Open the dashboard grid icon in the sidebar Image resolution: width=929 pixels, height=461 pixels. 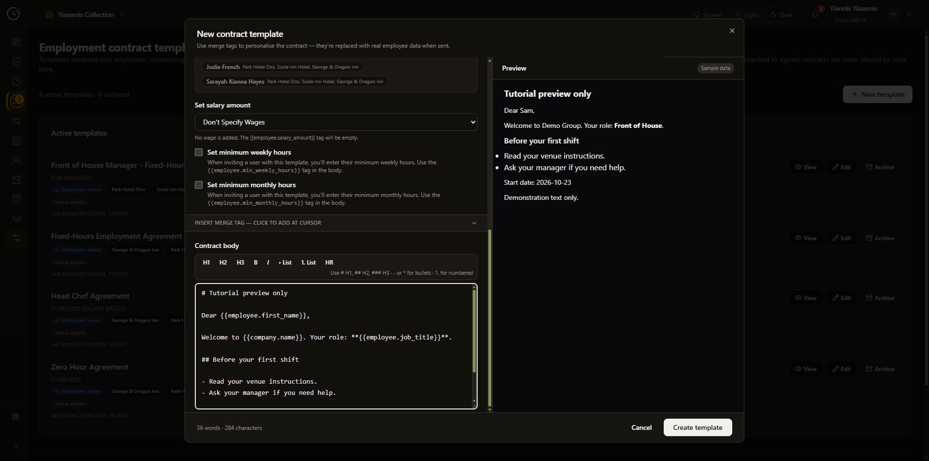[x=17, y=42]
